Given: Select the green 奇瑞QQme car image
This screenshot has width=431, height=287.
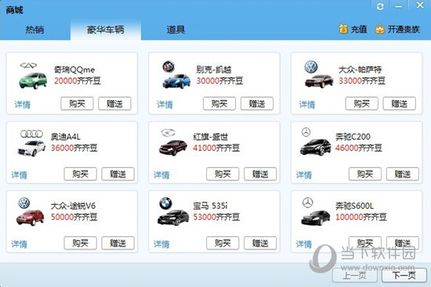Looking at the screenshot, I should pyautogui.click(x=33, y=81).
